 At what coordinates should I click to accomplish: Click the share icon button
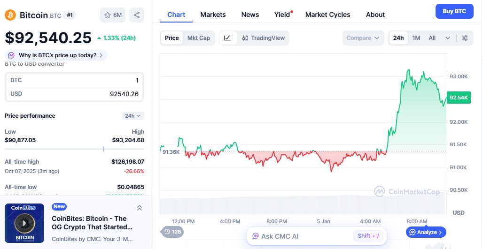(137, 15)
